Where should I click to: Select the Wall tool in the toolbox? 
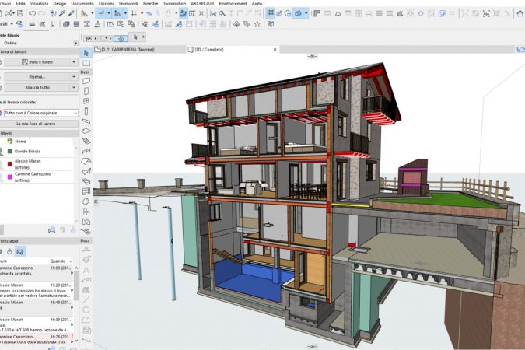click(x=86, y=82)
